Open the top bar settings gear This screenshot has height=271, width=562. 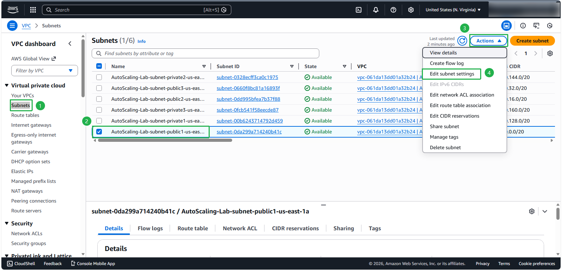pos(411,10)
